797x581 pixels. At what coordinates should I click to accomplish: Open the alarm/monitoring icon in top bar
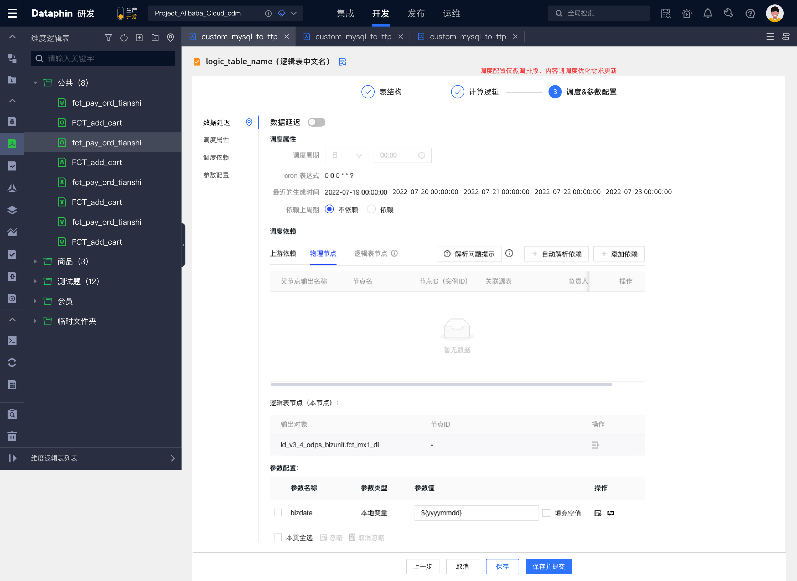point(687,13)
